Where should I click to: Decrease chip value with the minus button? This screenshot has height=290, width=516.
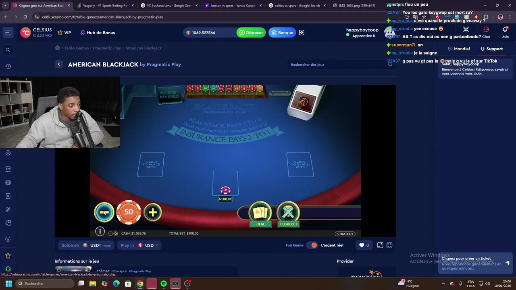(x=104, y=212)
